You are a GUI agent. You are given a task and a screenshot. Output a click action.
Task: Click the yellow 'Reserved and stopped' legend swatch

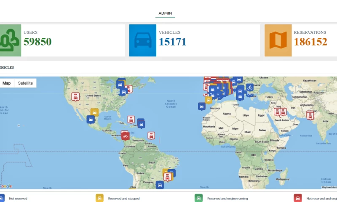(x=100, y=198)
